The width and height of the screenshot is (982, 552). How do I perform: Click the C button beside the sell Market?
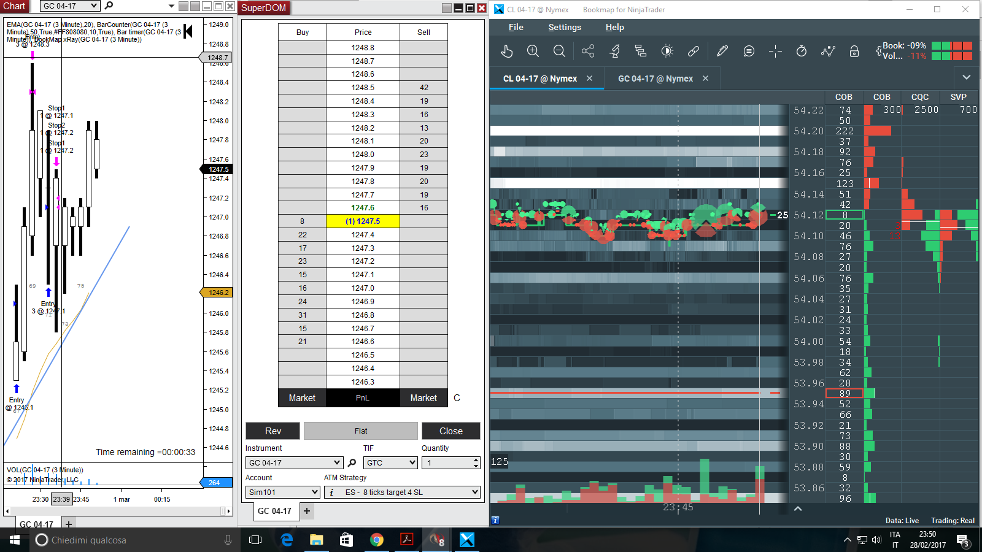(x=457, y=398)
